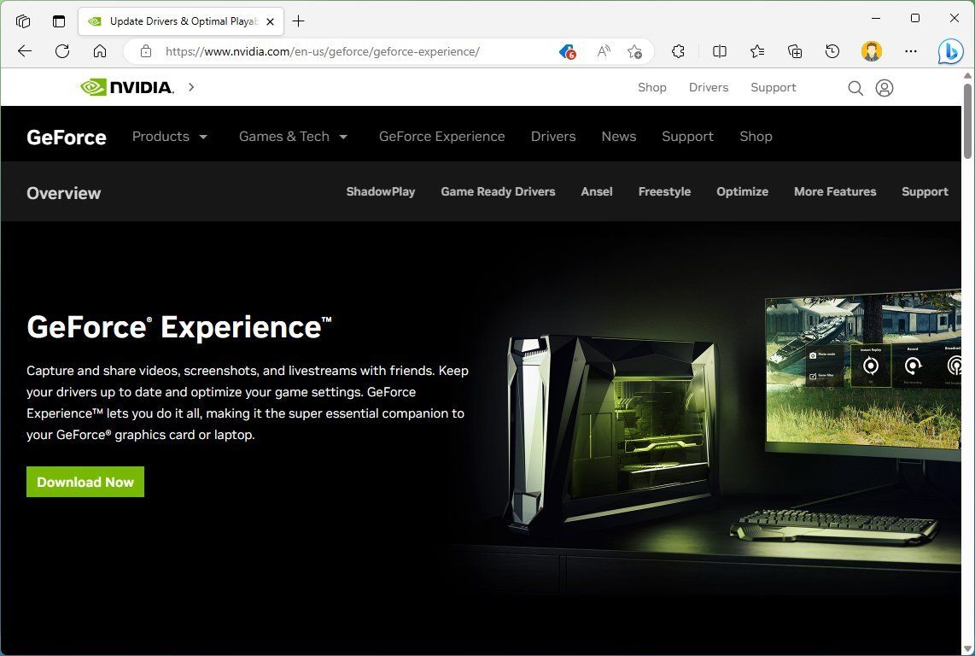This screenshot has height=656, width=975.
Task: Add this page to favorites
Action: point(634,51)
